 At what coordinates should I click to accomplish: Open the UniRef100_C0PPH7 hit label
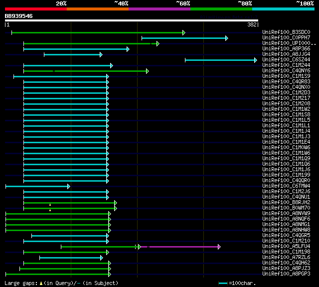(286, 37)
